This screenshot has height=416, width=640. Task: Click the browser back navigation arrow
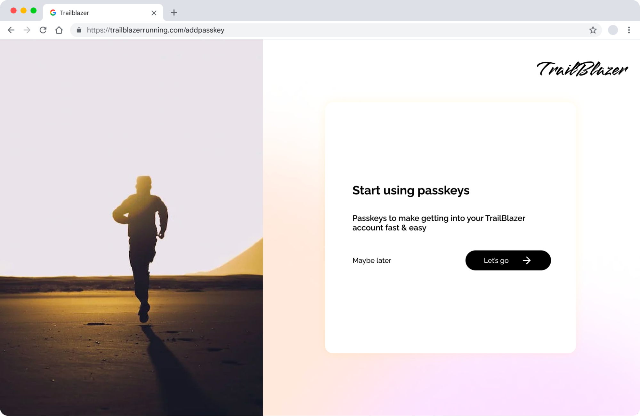(x=11, y=30)
